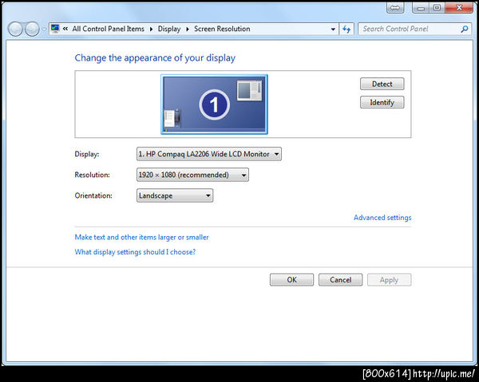This screenshot has width=479, height=382.
Task: Click the Cancel button
Action: coord(340,280)
